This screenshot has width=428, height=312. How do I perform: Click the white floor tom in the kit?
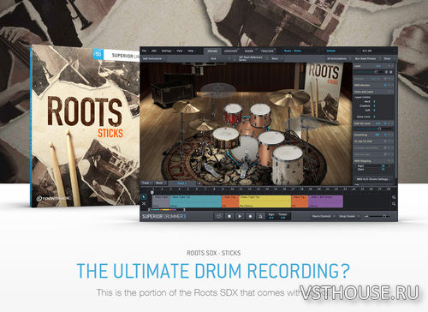click(x=288, y=165)
